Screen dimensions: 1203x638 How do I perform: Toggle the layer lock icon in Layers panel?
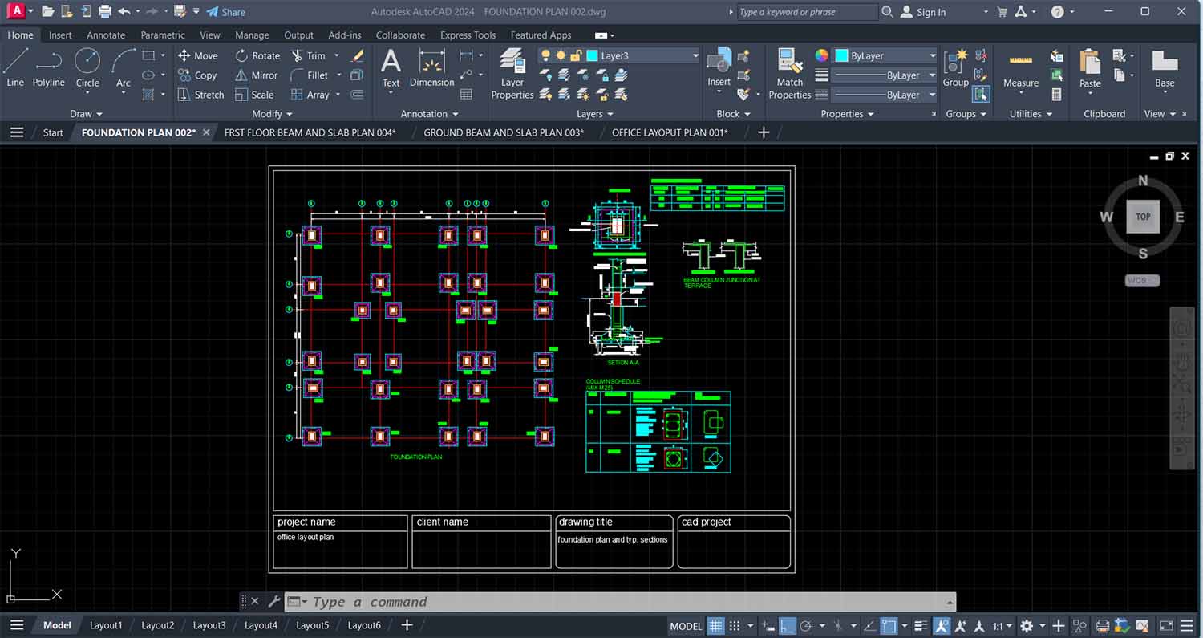pos(576,56)
